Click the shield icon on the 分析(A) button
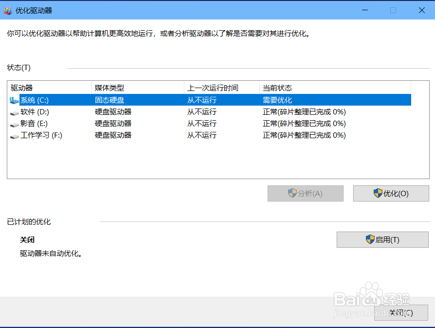Image resolution: width=435 pixels, height=328 pixels. 292,193
